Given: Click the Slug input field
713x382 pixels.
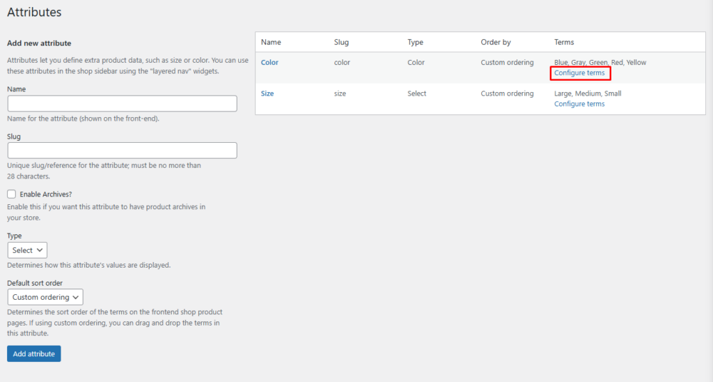Looking at the screenshot, I should (x=122, y=151).
